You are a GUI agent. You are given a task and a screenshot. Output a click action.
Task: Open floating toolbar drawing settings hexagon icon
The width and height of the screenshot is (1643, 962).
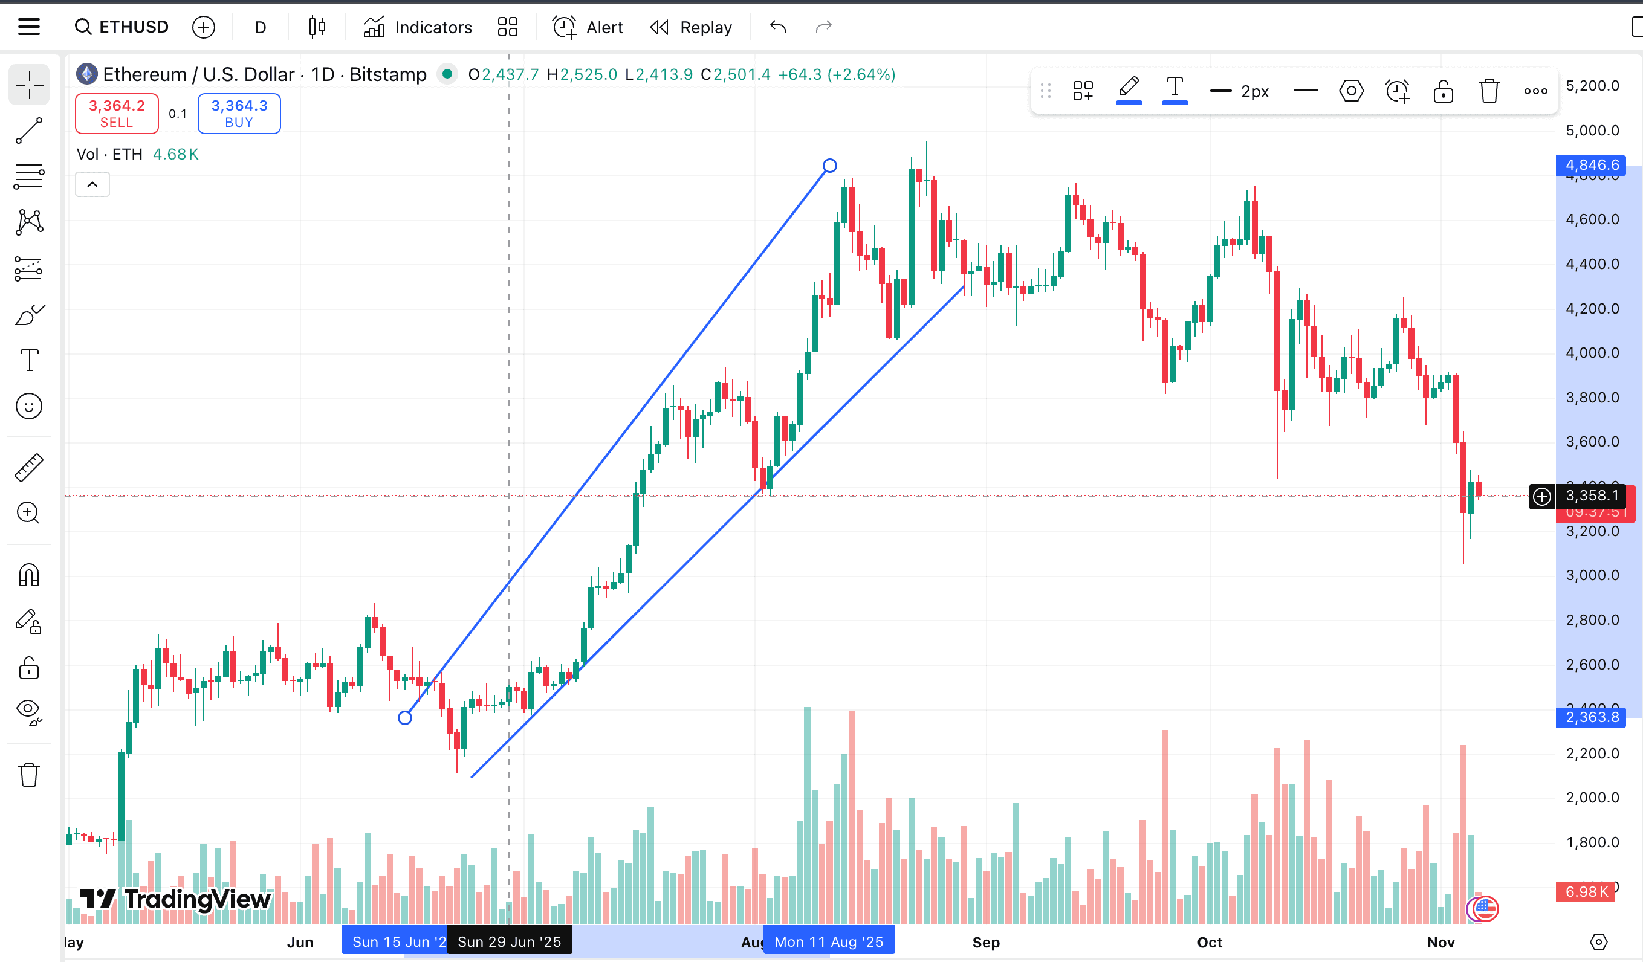pyautogui.click(x=1351, y=91)
